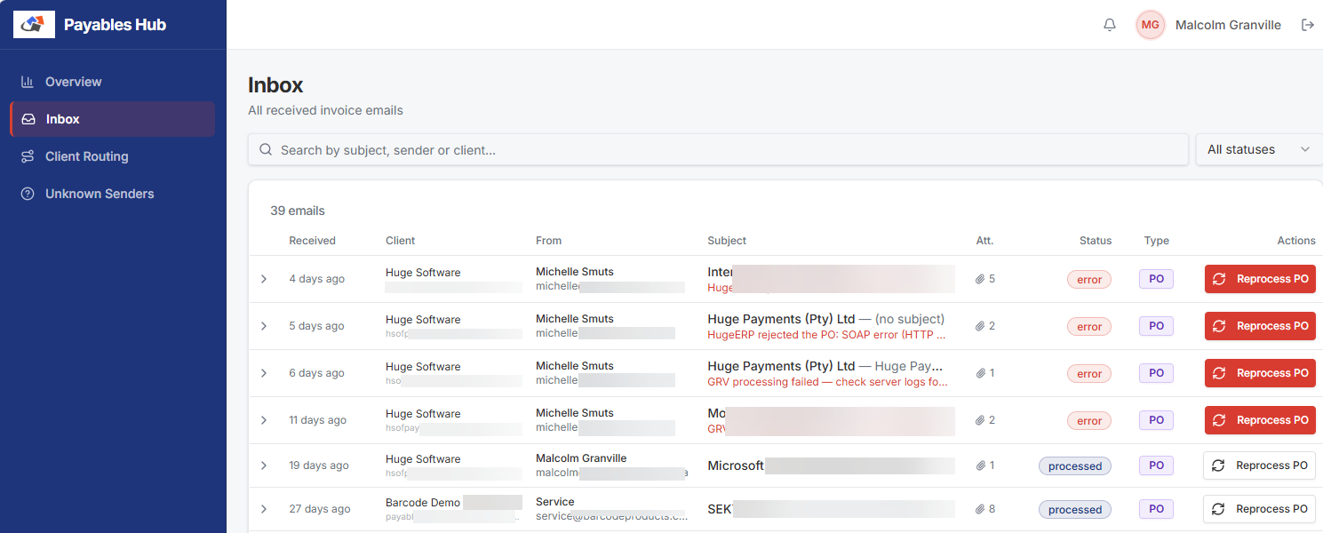Click the Type column header
The image size is (1323, 533).
[x=1157, y=241]
